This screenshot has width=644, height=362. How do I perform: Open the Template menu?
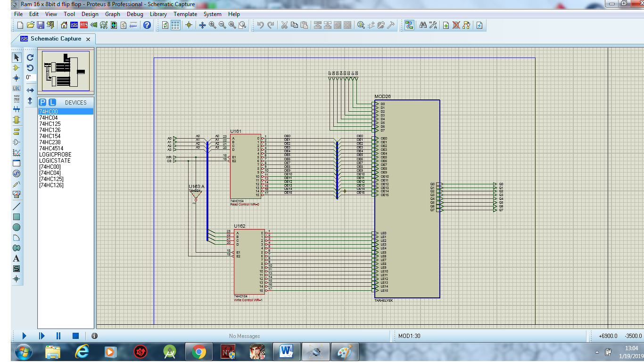(185, 14)
